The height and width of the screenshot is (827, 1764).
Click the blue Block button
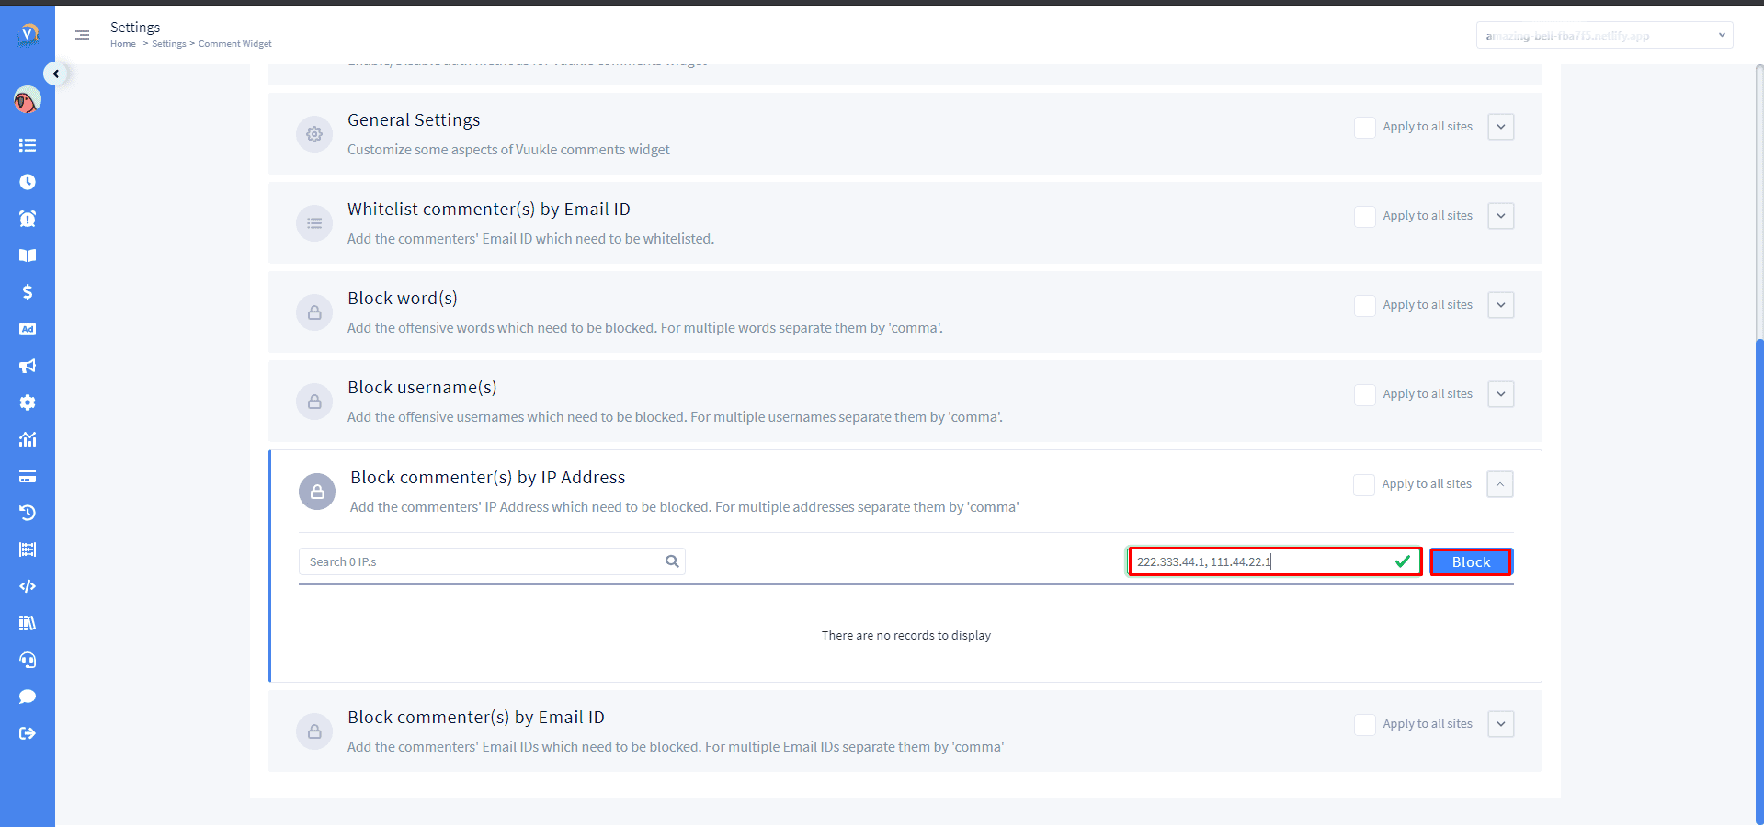click(1471, 561)
